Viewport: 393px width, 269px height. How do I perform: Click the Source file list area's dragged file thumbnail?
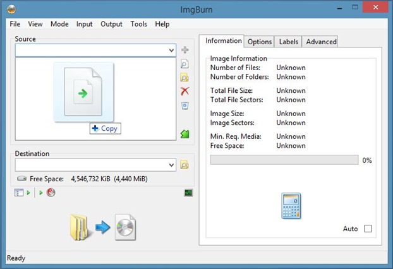(83, 92)
